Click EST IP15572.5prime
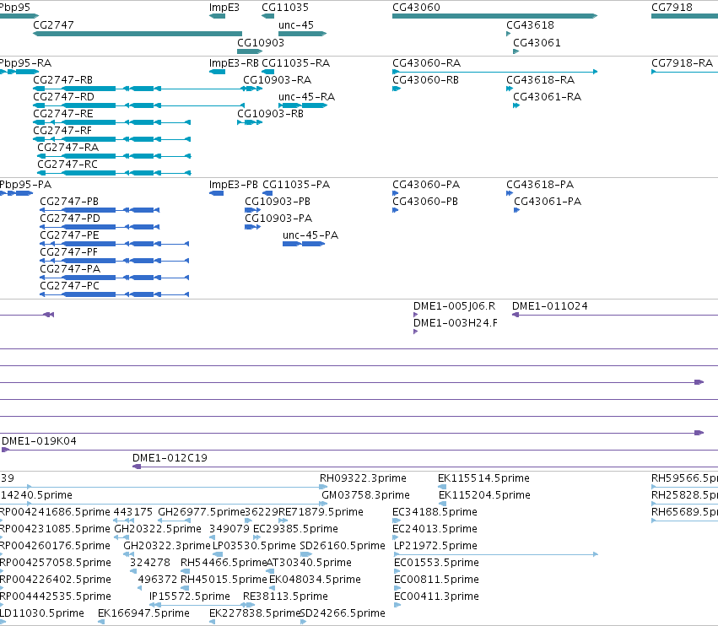 [x=190, y=596]
